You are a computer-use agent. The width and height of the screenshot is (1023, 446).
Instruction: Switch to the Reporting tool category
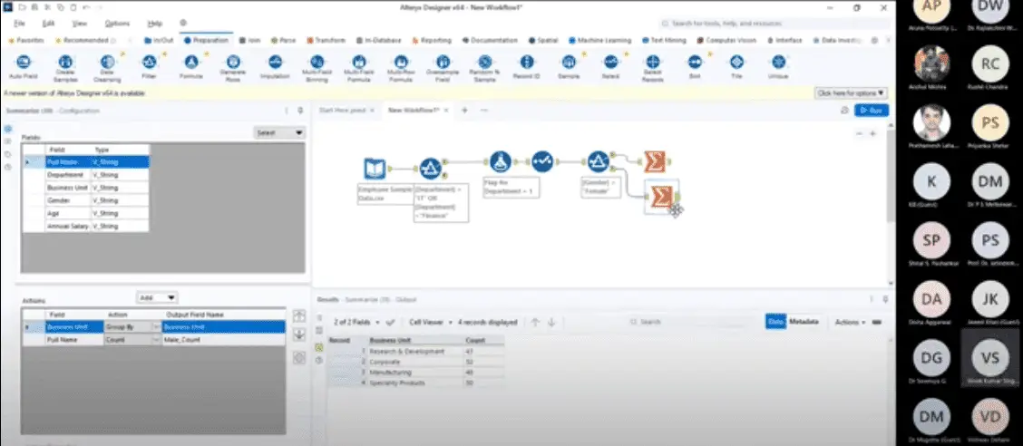click(432, 41)
